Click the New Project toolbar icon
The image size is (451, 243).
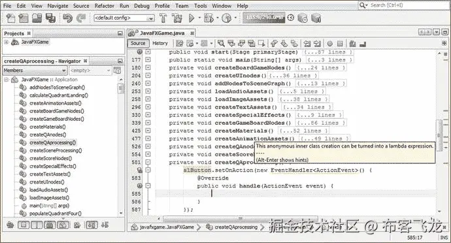tap(24, 18)
